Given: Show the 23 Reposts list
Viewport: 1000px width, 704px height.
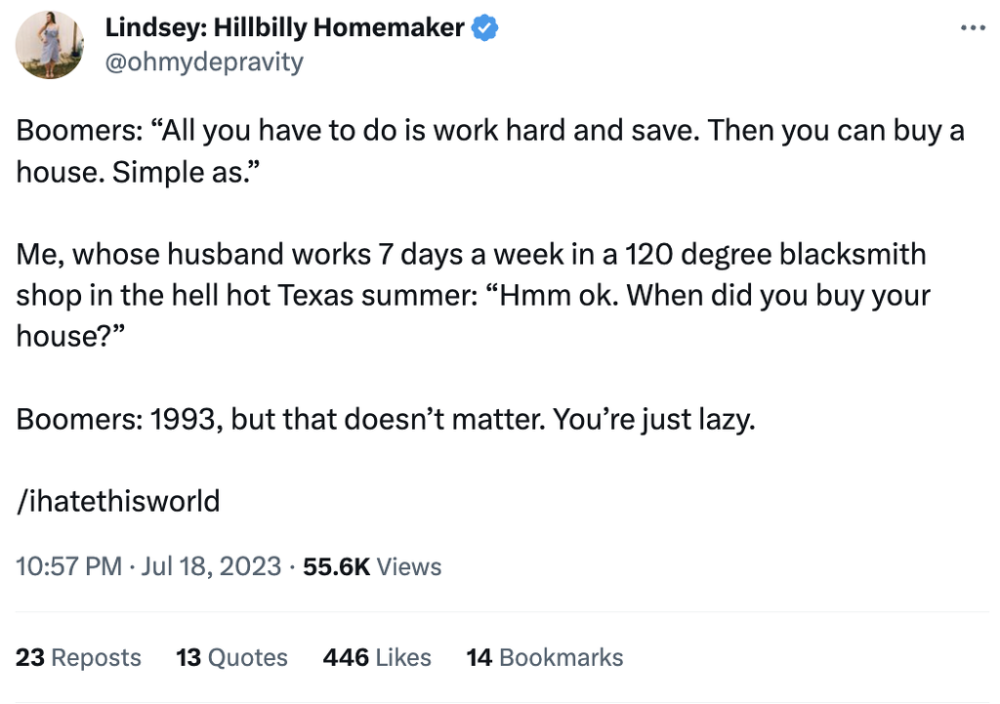Looking at the screenshot, I should click(78, 658).
